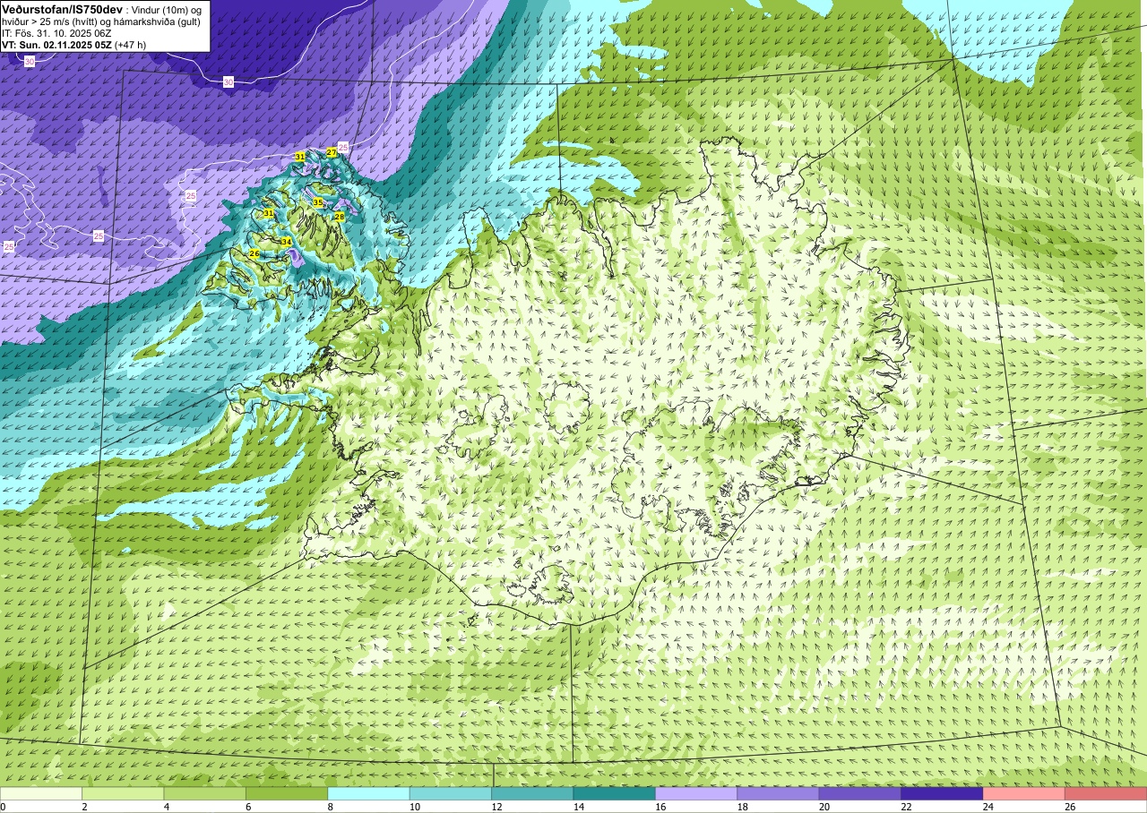Click the title 'Veðurstofan/IS750dev'
Screen dimensions: 1147x813
[x=62, y=8]
